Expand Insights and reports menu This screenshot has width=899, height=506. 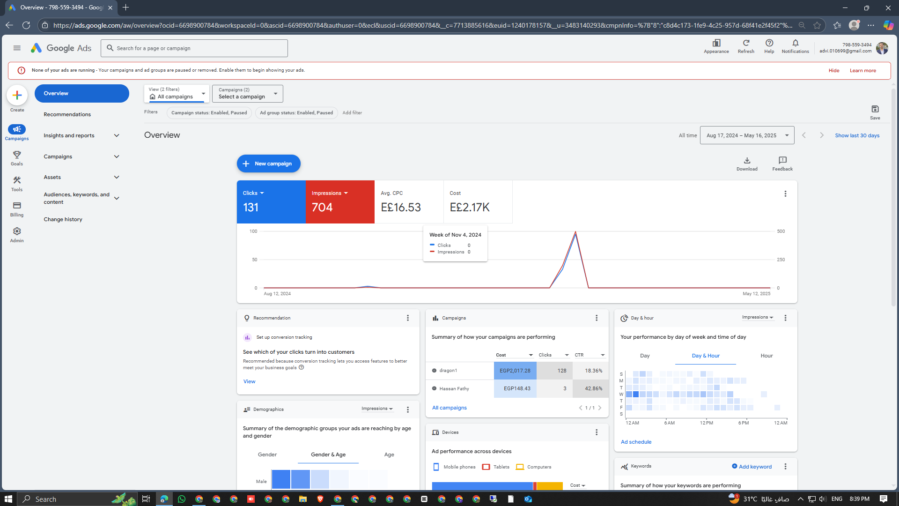coord(81,135)
